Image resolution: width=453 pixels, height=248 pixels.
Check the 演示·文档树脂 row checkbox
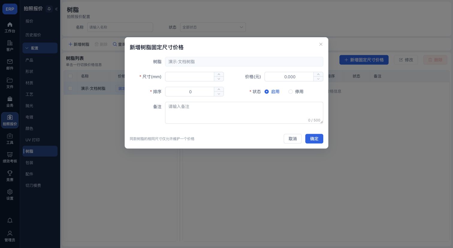pos(70,88)
